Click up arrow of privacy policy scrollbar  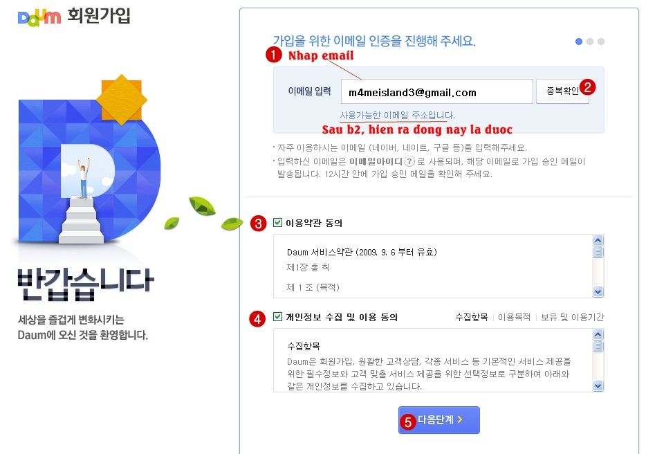point(598,334)
